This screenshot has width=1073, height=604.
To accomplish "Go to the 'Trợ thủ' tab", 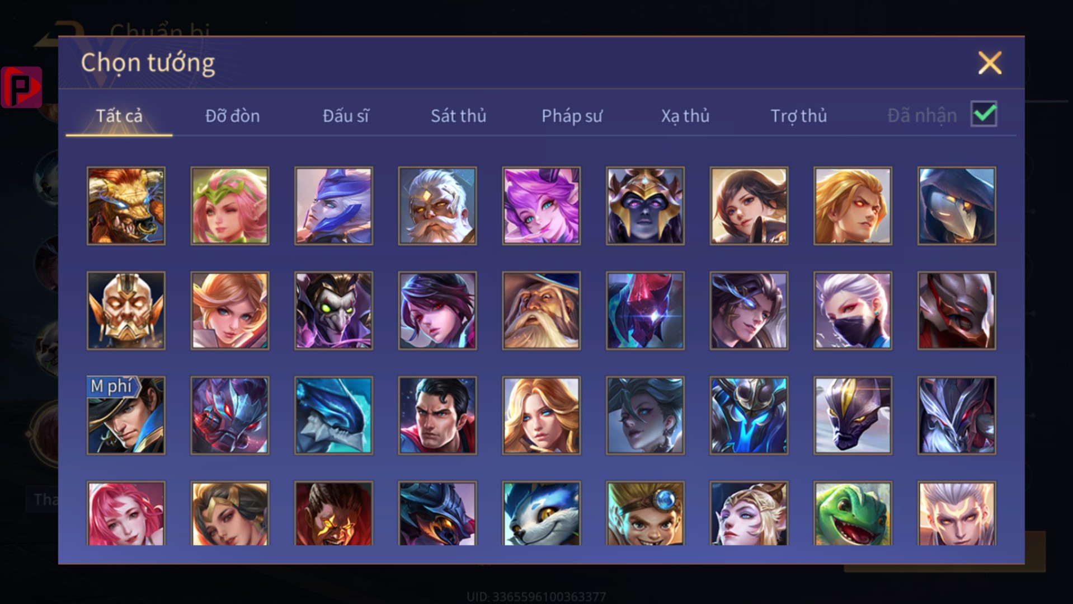I will (798, 116).
